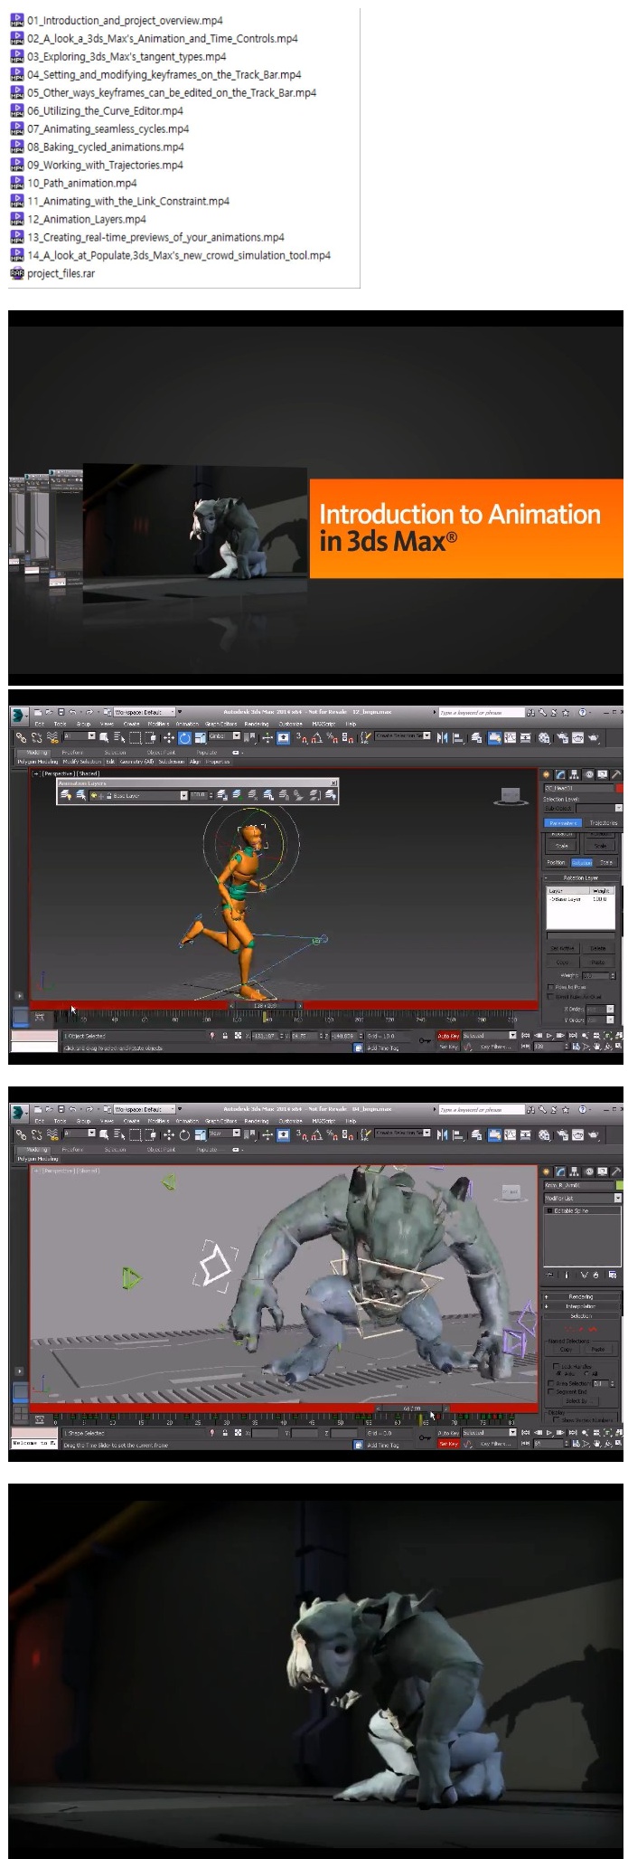Screen dimensions: 628x1859
Task: Open Time Configuration in runner-scene window
Action: 576,1047
